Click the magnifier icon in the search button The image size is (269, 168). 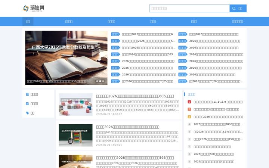tap(234, 8)
